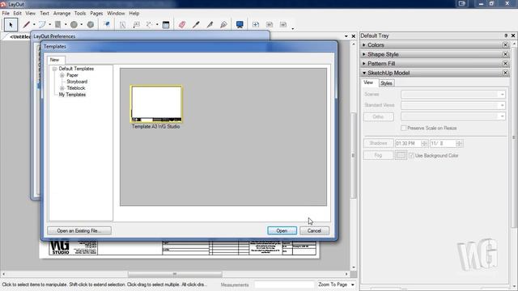Viewport: 518px width, 291px height.
Task: Go to next page icon
Action: pyautogui.click(x=283, y=25)
